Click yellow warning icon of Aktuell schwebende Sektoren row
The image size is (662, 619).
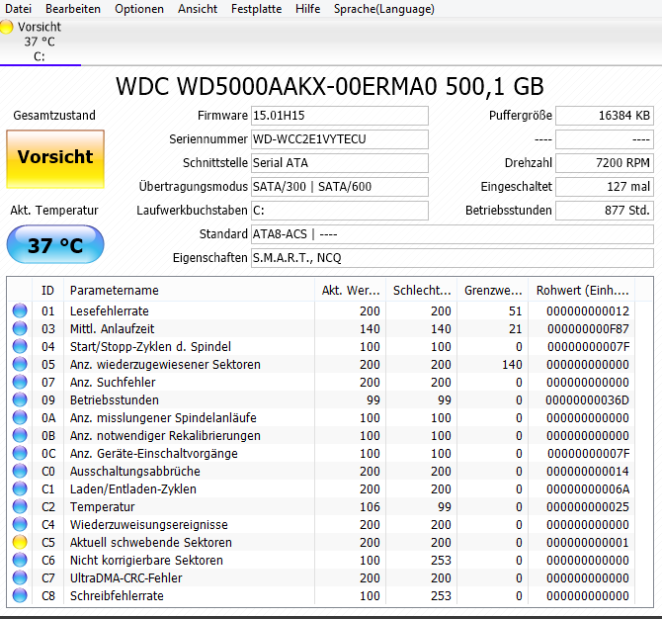click(x=20, y=542)
